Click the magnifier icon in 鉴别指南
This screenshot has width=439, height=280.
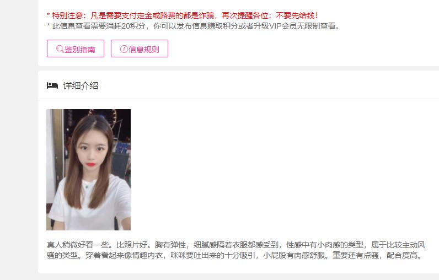point(60,49)
